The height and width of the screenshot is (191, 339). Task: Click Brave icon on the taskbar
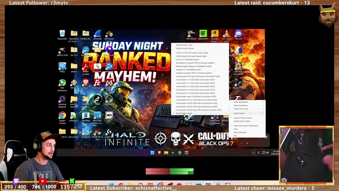(159, 153)
